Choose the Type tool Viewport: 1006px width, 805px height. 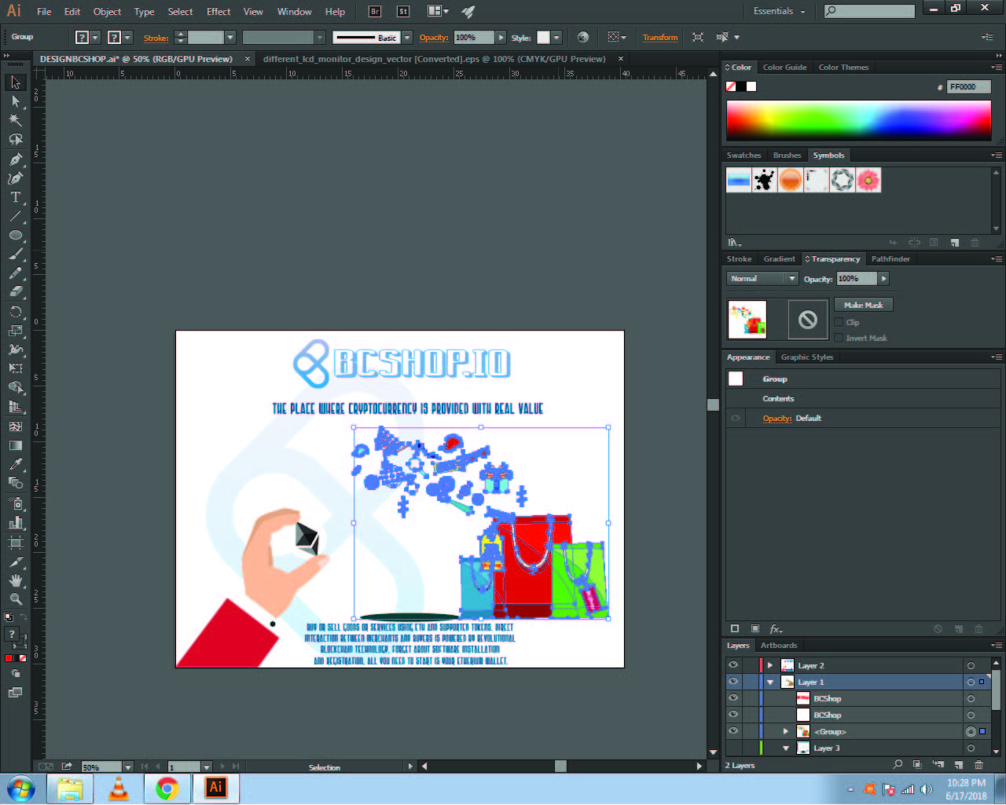pos(16,197)
